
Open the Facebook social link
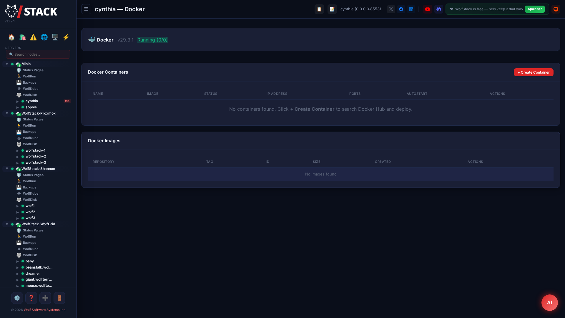click(x=401, y=9)
